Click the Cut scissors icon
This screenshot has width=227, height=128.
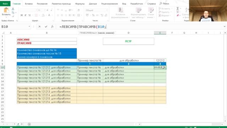[x=13, y=9]
